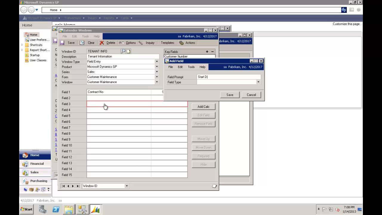Viewport: 382px width, 215px height.
Task: Click Cancel button in Add Field dialog
Action: pyautogui.click(x=251, y=95)
